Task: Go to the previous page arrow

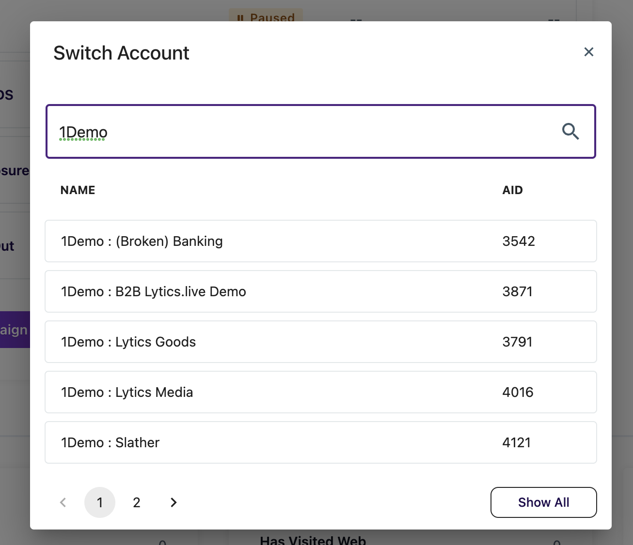Action: pyautogui.click(x=63, y=502)
